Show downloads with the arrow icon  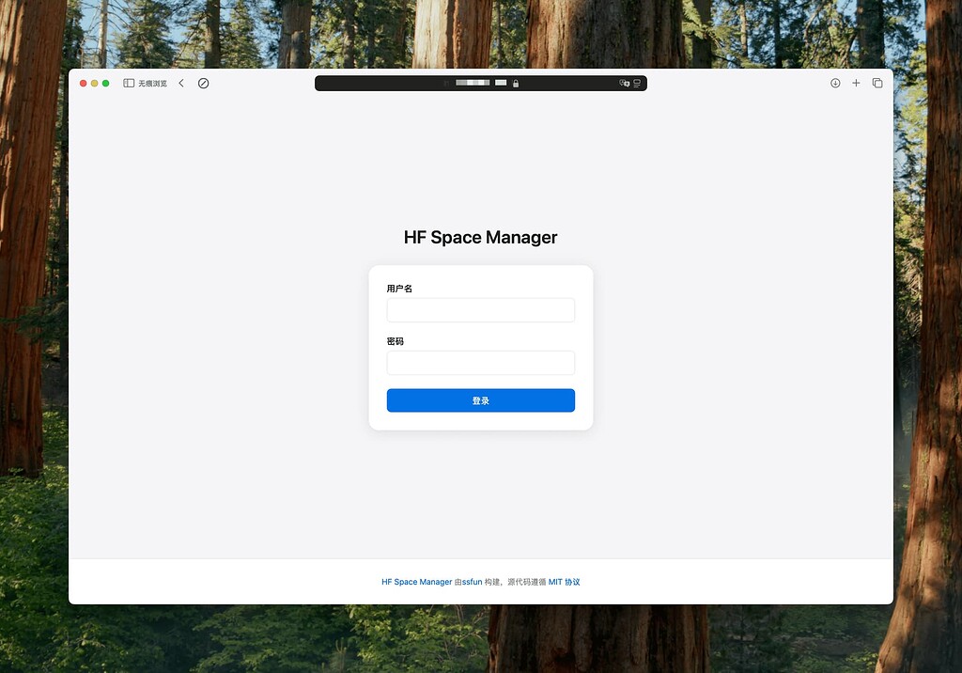pos(835,83)
